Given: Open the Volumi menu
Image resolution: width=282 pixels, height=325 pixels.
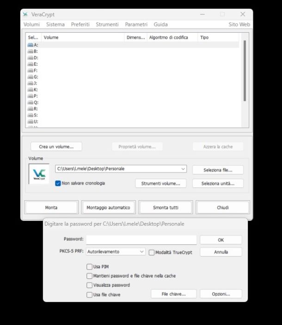Looking at the screenshot, I should 31,24.
